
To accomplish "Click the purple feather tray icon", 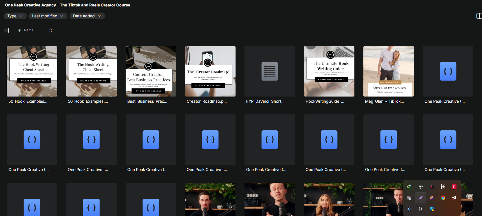I will [421, 198].
